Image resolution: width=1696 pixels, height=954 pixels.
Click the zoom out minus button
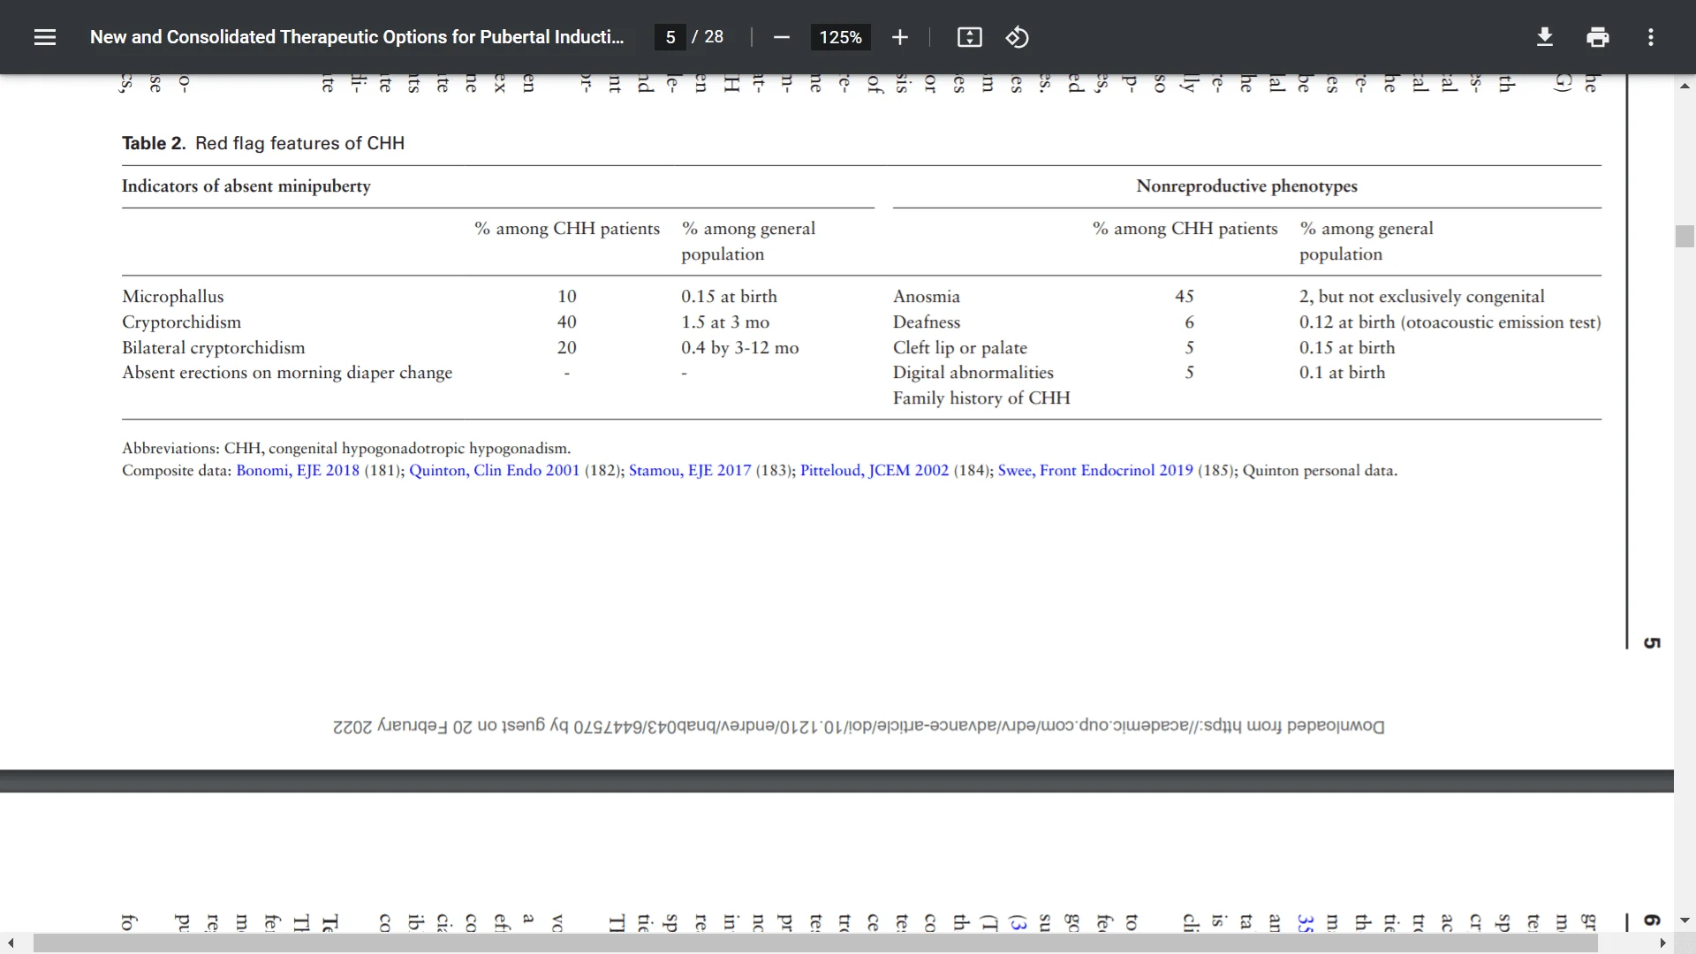(x=781, y=37)
